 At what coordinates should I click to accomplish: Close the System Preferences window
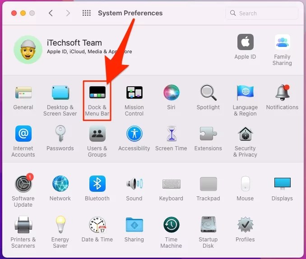14,13
